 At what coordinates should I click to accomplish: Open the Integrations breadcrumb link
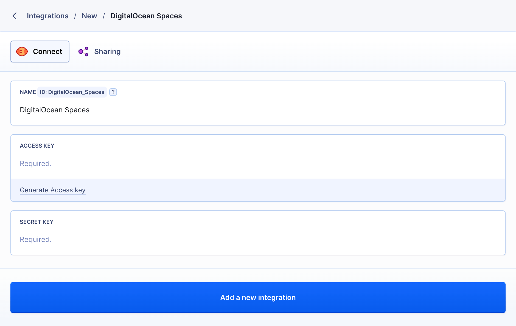click(47, 16)
